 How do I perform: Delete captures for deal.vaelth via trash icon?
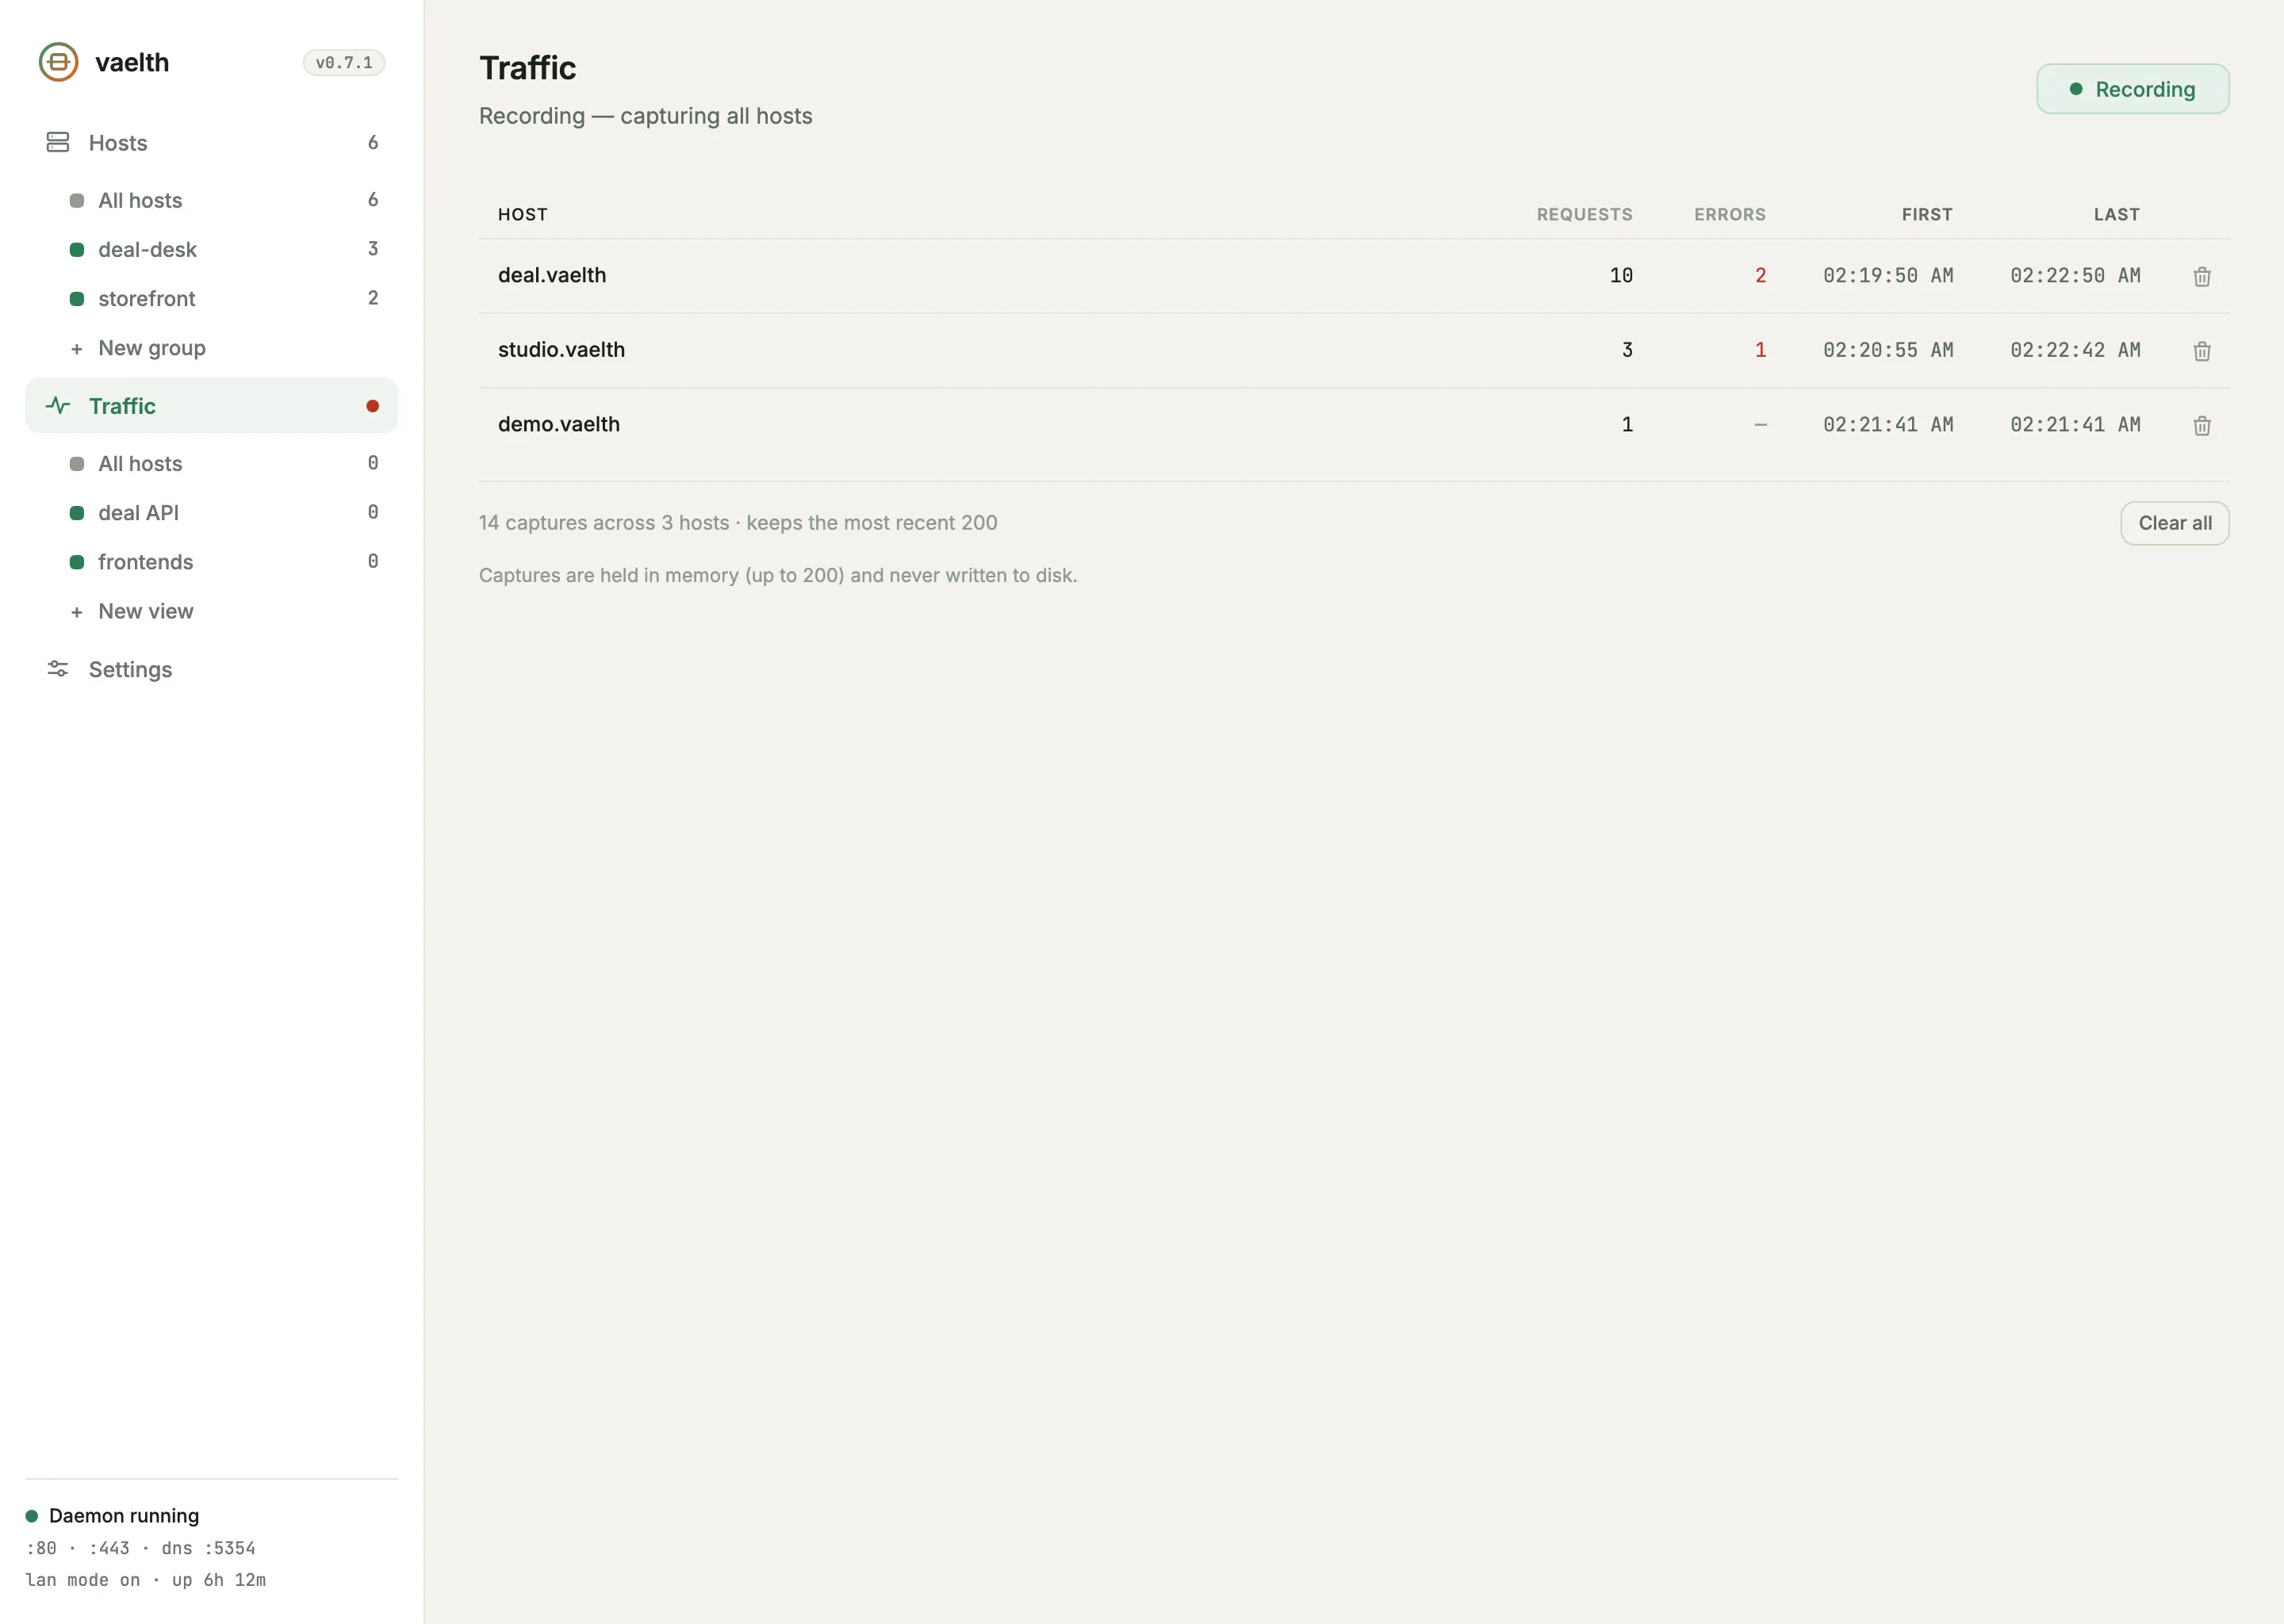pyautogui.click(x=2202, y=276)
